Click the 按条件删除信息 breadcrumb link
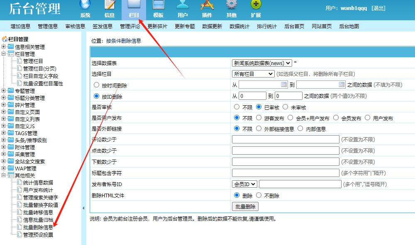Screen dimensions: 415x245 124,41
